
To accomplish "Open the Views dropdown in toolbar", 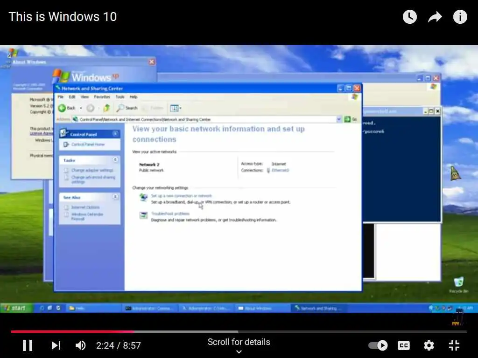I will [176, 108].
